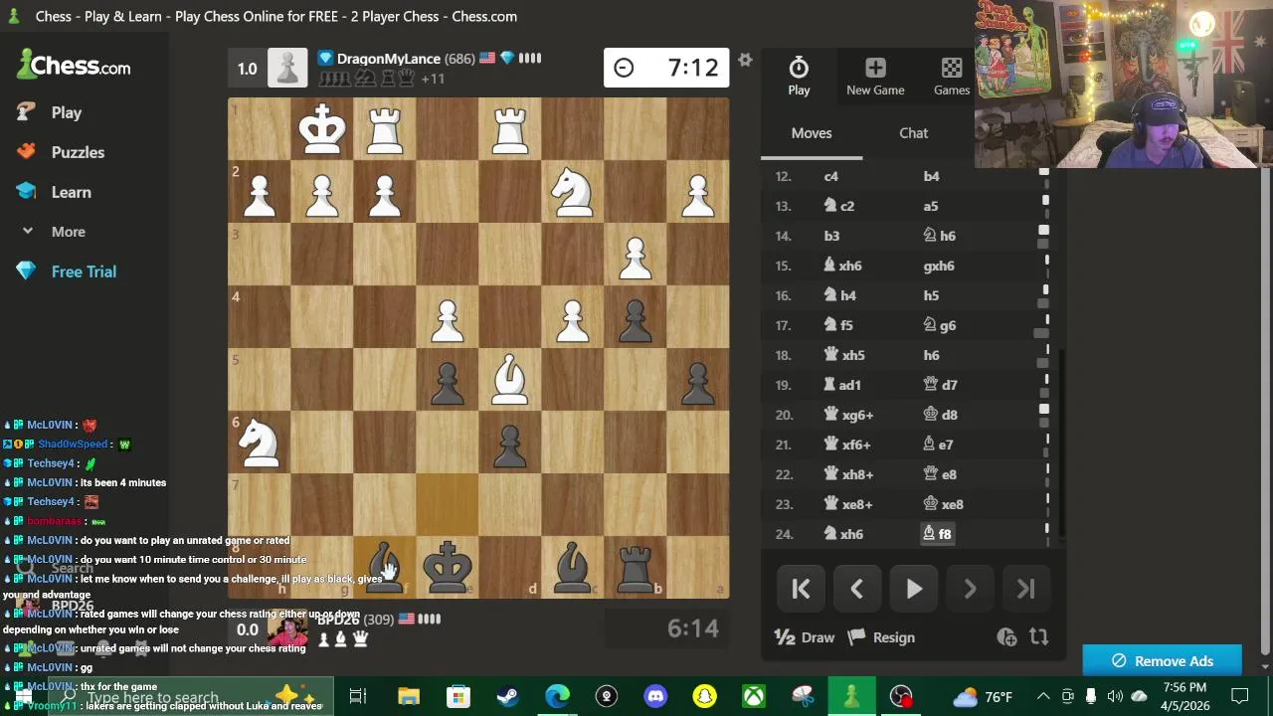Select move 20 queen xg6+ in list
Viewport: 1273px width, 716px height.
click(847, 415)
